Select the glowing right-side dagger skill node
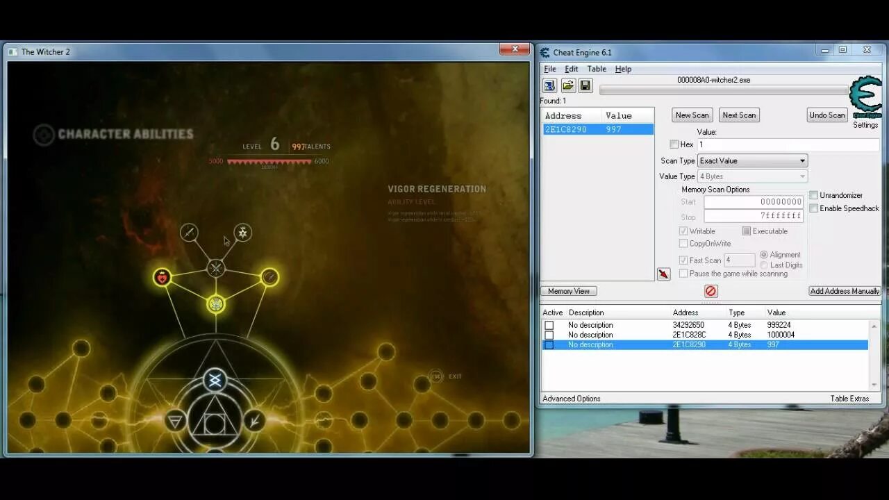Screen dimensions: 889x500 269,278
